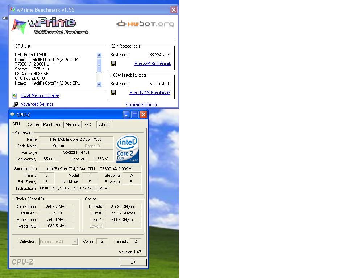The image size is (348, 278).
Task: Click the Instructions field listing MMX, SSE
Action: pyautogui.click(x=90, y=188)
